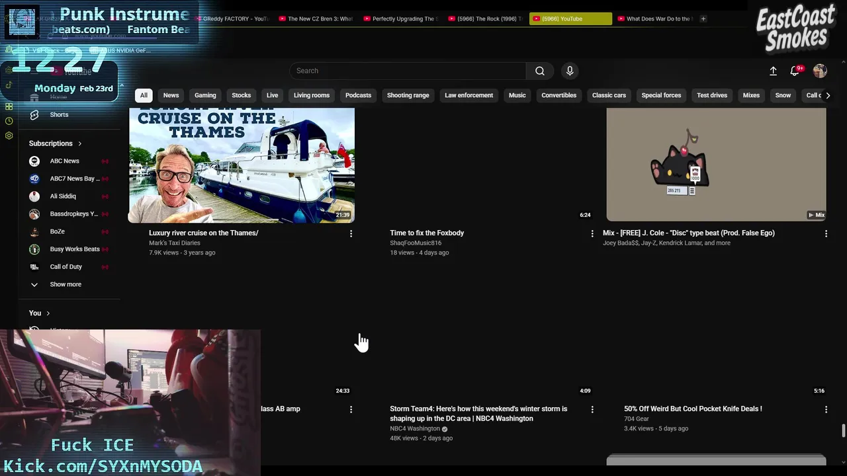Click Call of Duty channel avatar
The image size is (847, 476).
click(x=34, y=266)
